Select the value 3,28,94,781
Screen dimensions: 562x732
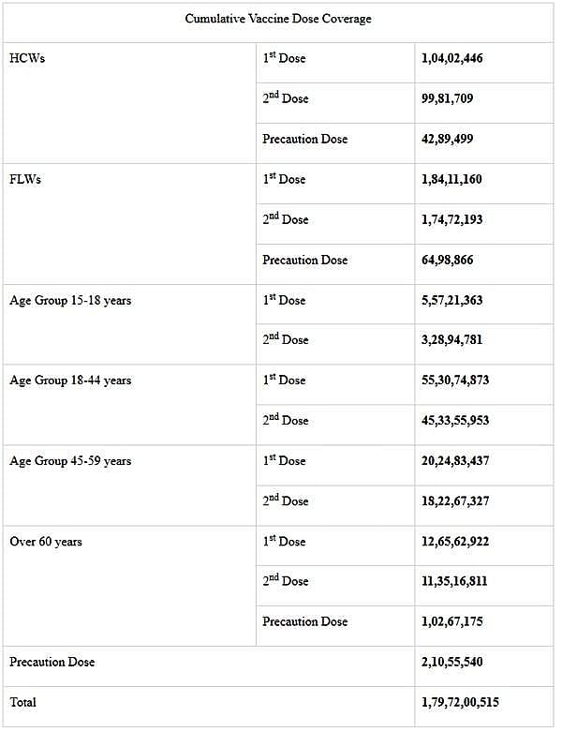pyautogui.click(x=451, y=339)
